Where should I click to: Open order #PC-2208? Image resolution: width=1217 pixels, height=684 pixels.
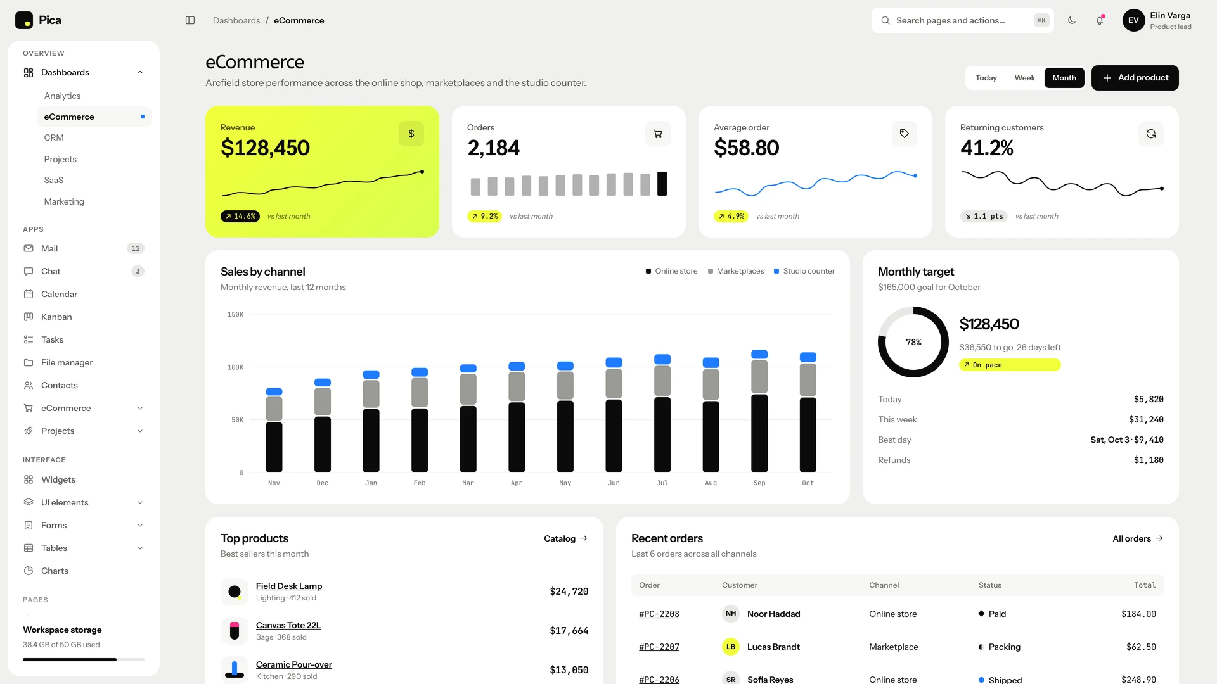pyautogui.click(x=659, y=614)
